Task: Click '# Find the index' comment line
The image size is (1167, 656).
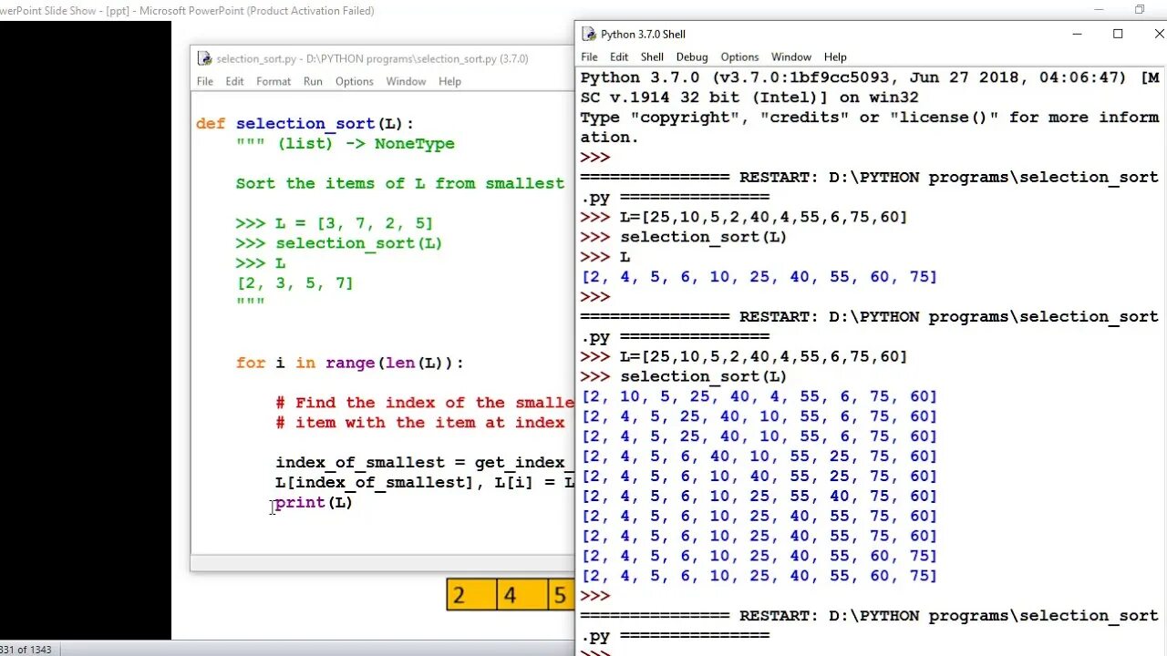Action: 425,403
